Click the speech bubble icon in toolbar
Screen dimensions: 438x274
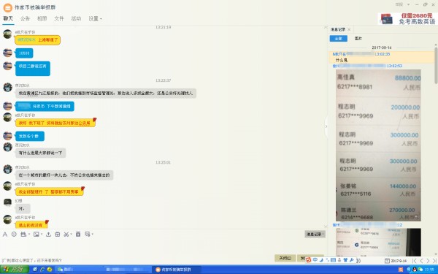[x=88, y=234]
